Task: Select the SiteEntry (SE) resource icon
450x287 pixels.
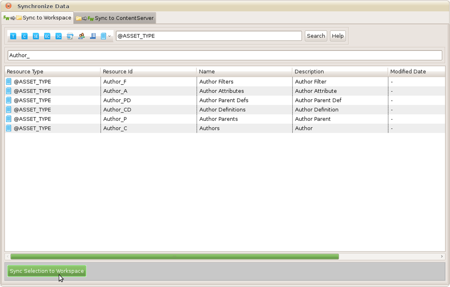Action: point(36,36)
